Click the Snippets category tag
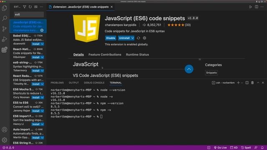Viewport: 267px width, 150px height. coord(212,72)
